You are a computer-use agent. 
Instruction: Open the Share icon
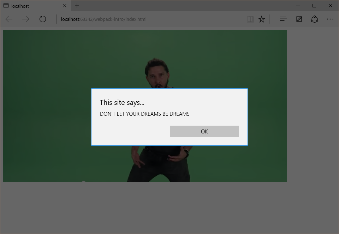(x=315, y=19)
